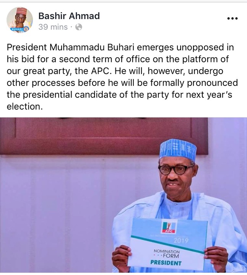
Task: Click the blue embroidered cap in the photo
Action: tap(178, 149)
